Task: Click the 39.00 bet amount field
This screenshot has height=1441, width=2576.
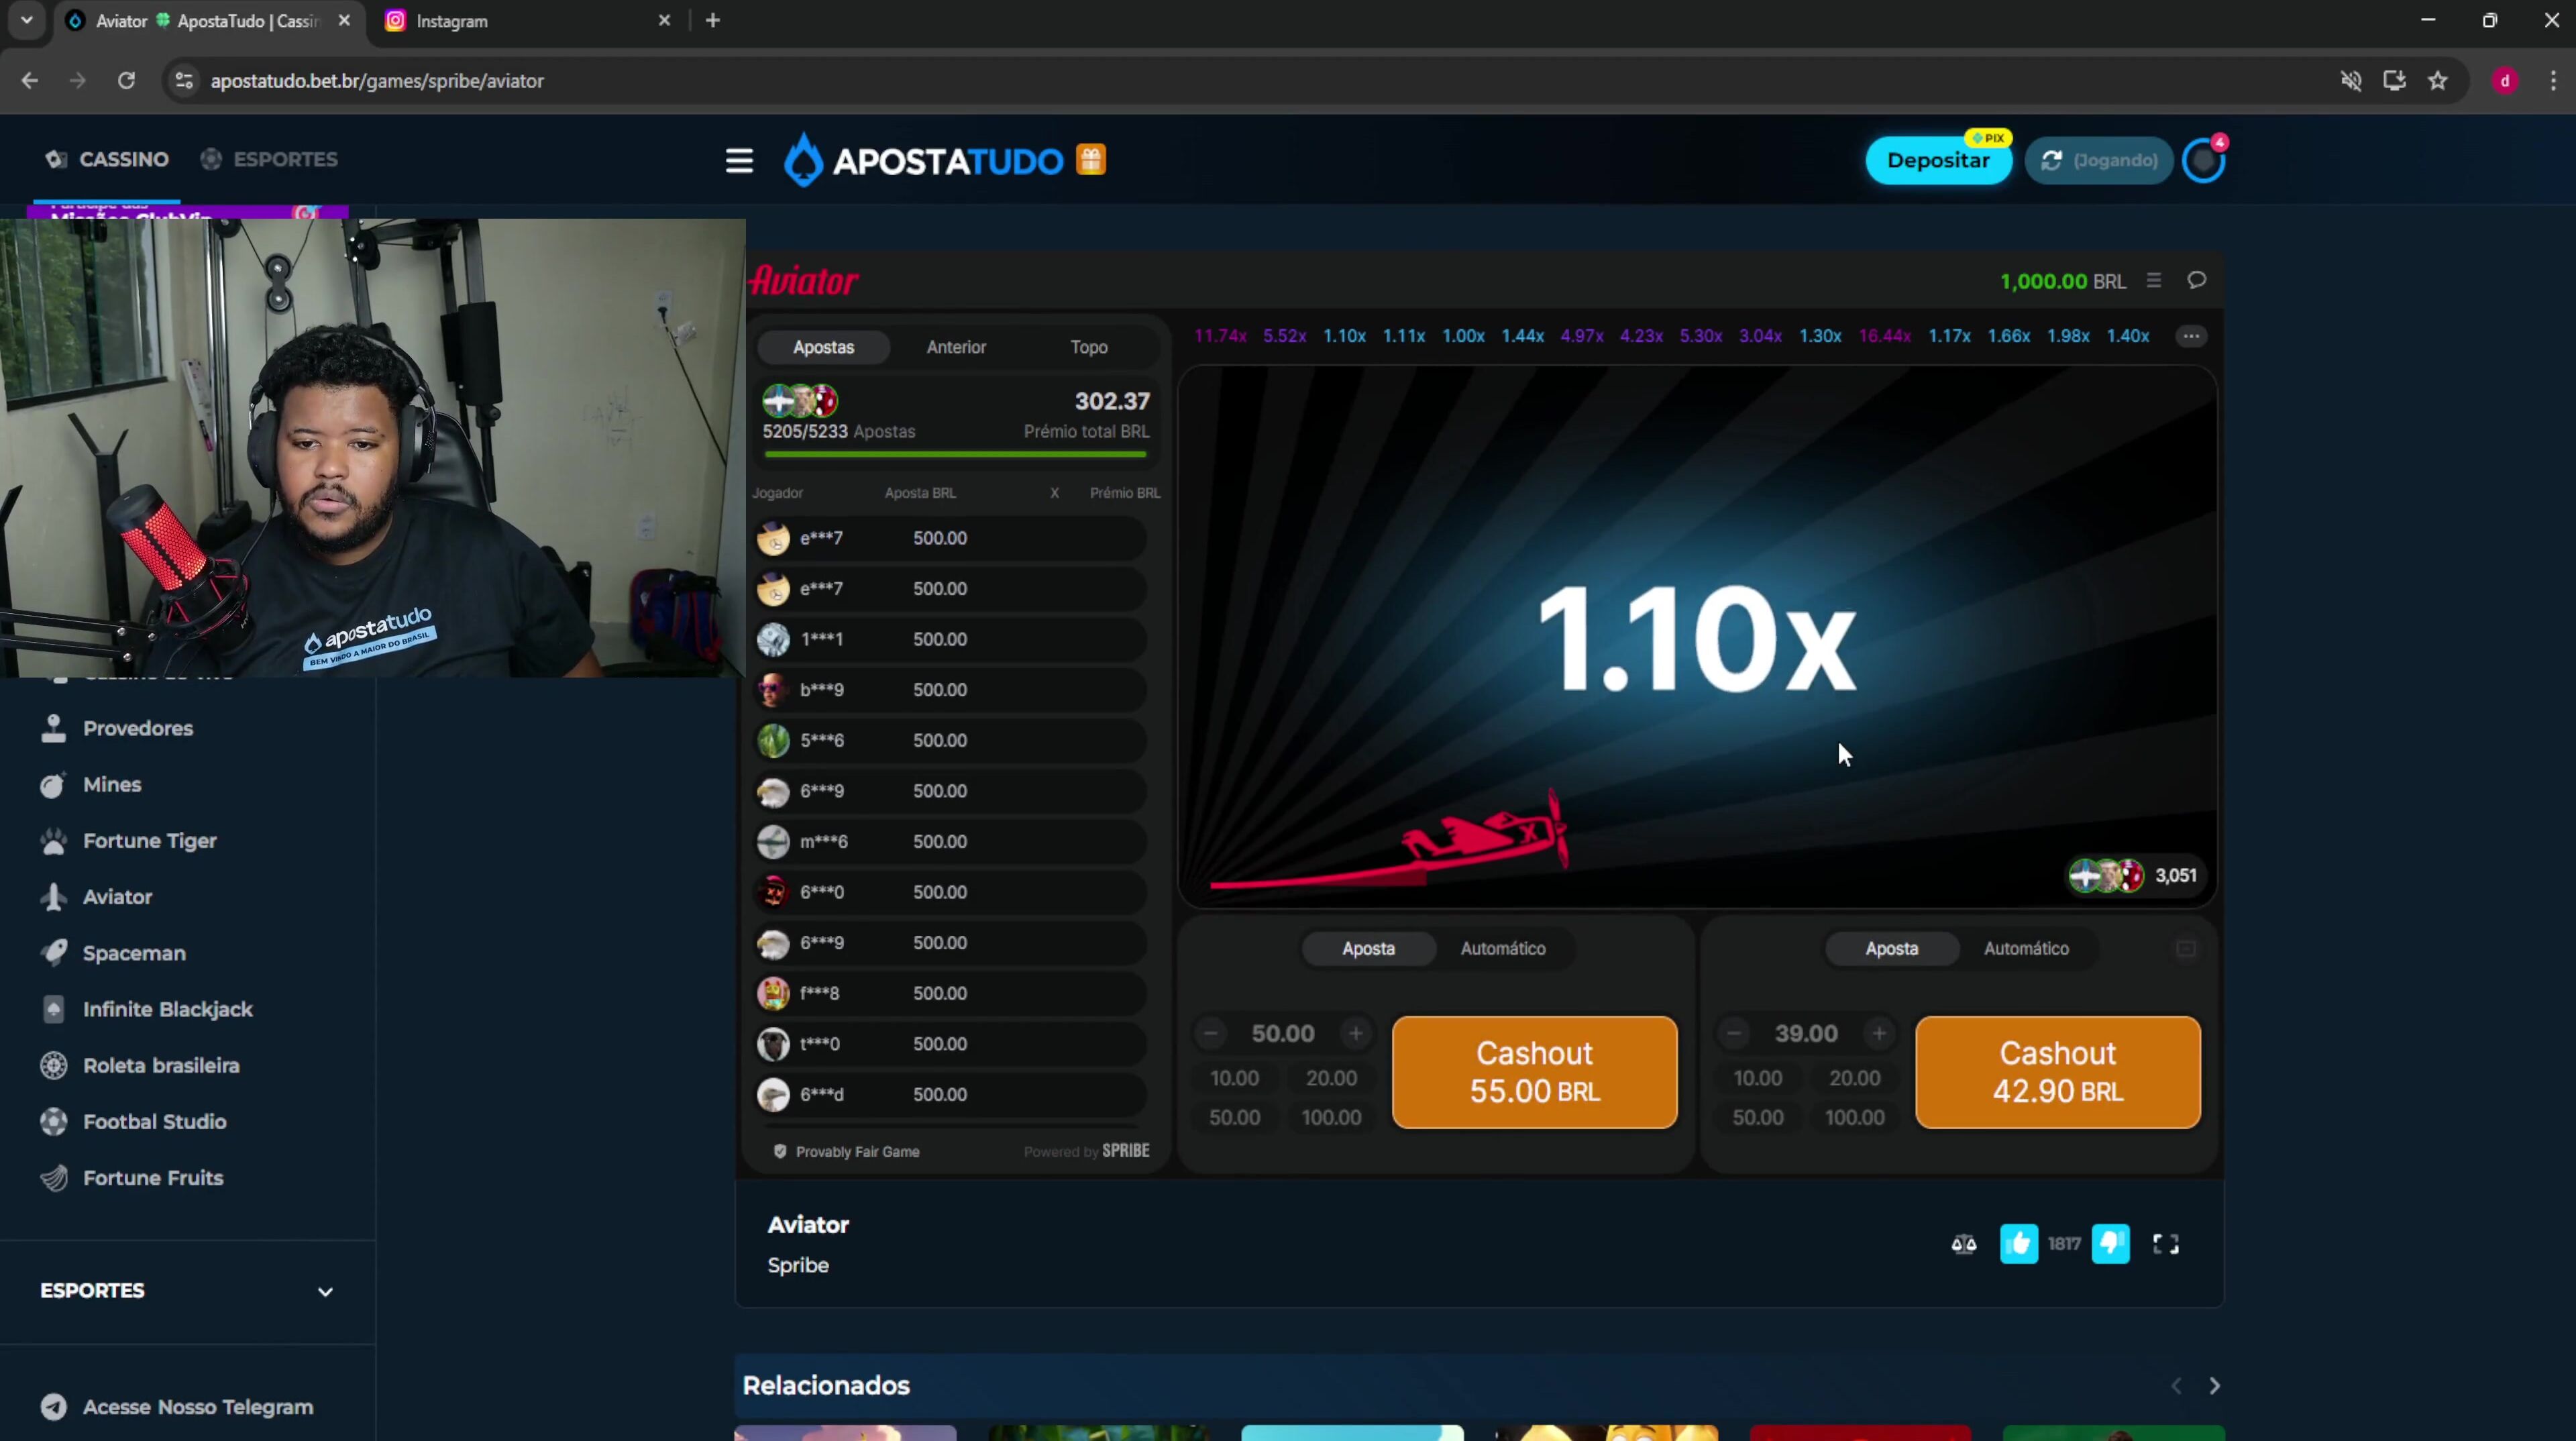Action: [1806, 1033]
